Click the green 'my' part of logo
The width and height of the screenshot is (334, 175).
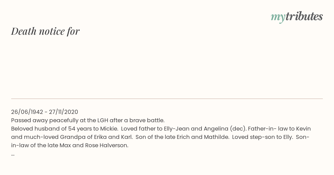pyautogui.click(x=278, y=17)
